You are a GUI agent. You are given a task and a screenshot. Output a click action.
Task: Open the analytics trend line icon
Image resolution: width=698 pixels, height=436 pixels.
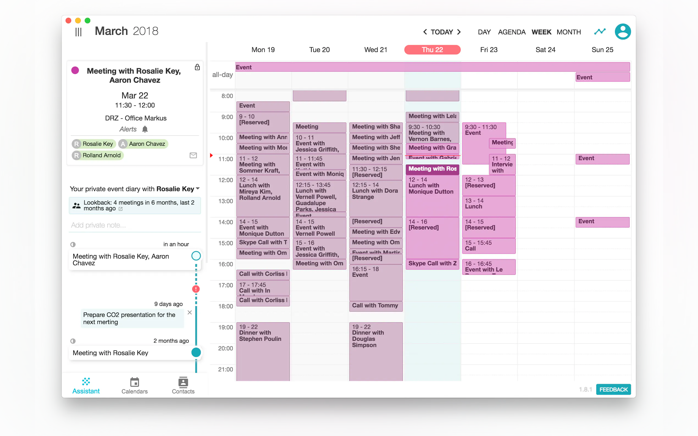(600, 31)
